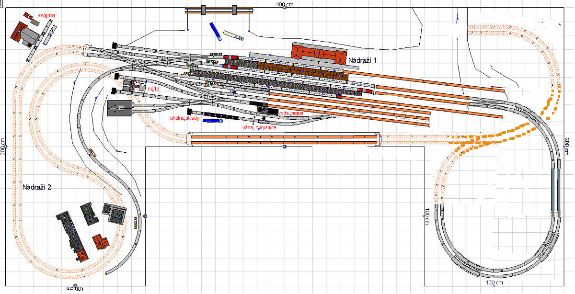Click the small L-shaped red-roofed house near Nádraží 2
The width and height of the screenshot is (575, 294).
[100, 242]
